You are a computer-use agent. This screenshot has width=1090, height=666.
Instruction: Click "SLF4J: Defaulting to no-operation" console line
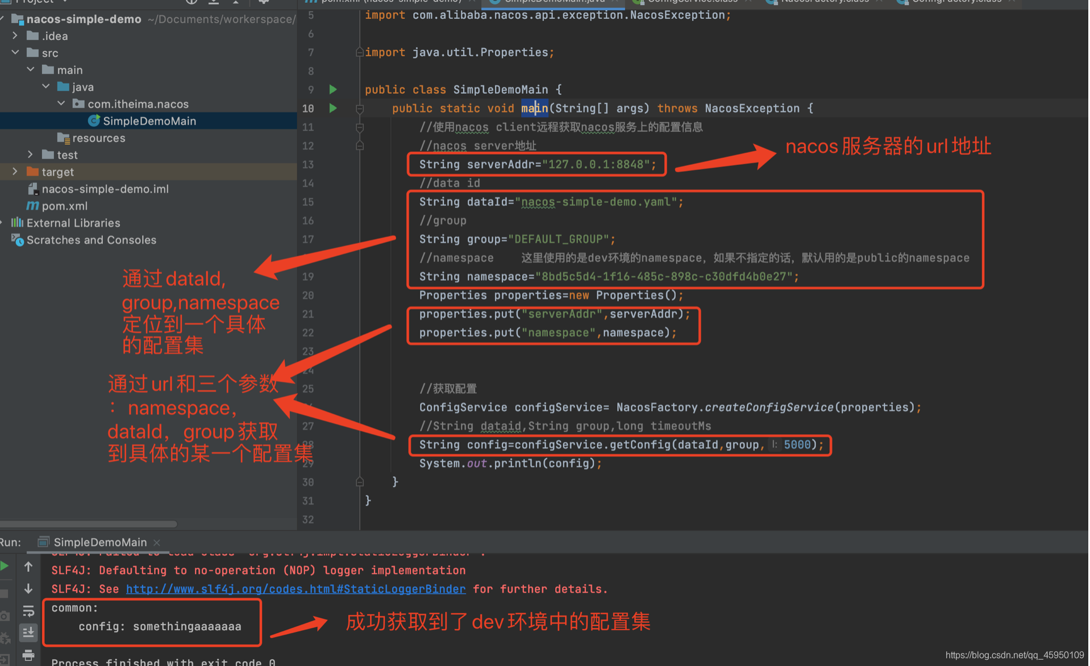[x=259, y=570]
